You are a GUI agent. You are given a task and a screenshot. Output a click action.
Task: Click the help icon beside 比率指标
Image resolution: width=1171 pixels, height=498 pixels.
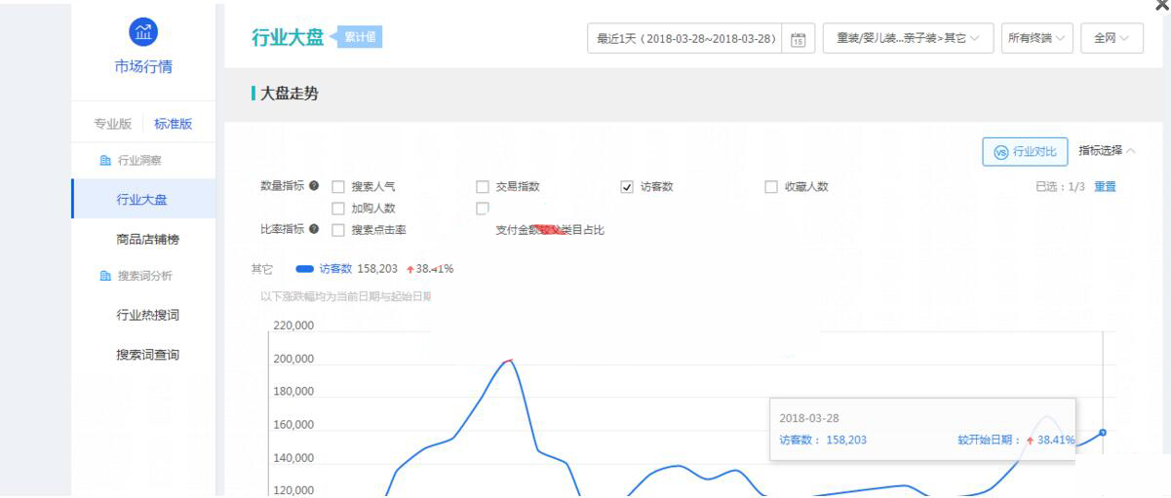click(x=314, y=229)
